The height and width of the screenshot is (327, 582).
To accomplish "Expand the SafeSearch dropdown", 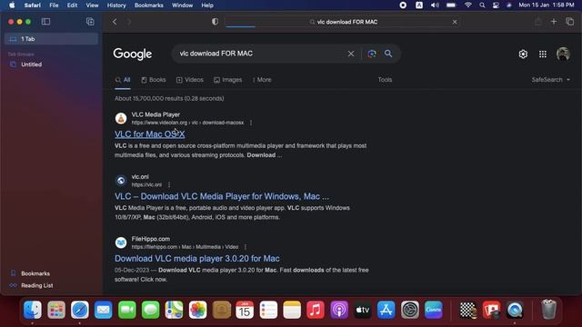I will coord(550,80).
